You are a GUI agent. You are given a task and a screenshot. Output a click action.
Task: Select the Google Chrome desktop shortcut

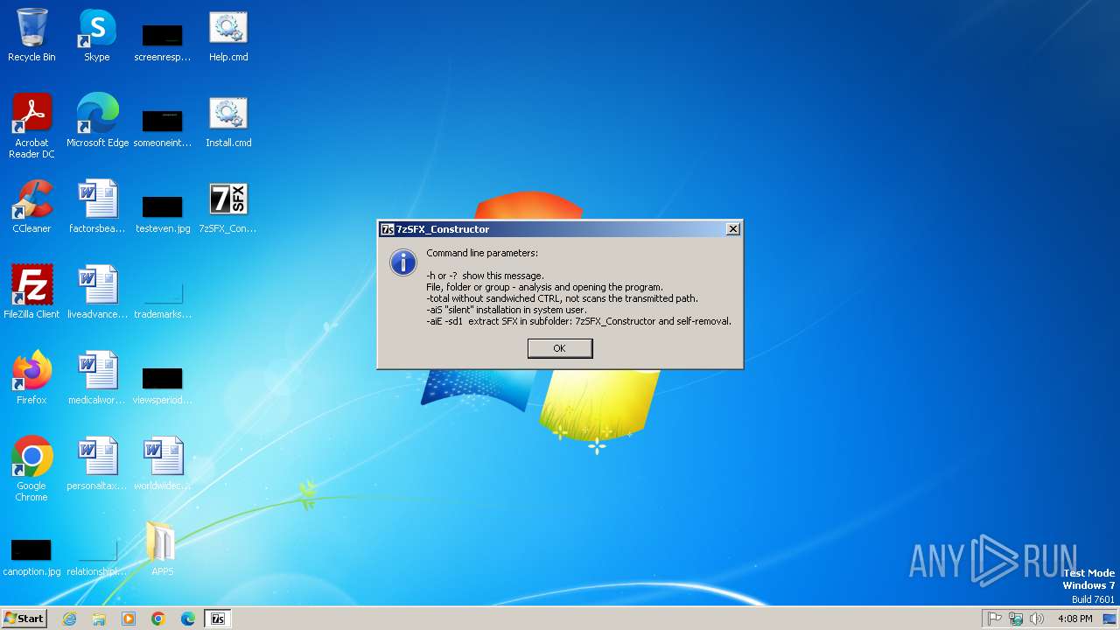click(31, 470)
